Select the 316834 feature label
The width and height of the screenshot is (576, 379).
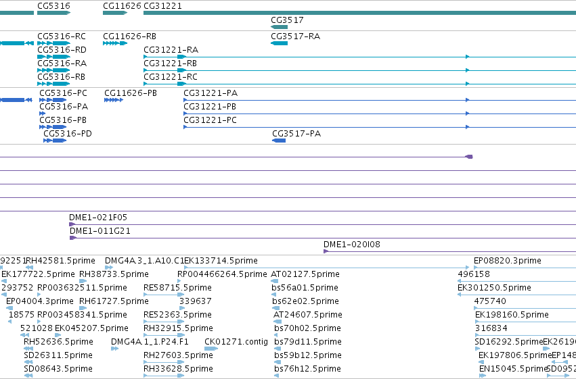(x=491, y=328)
